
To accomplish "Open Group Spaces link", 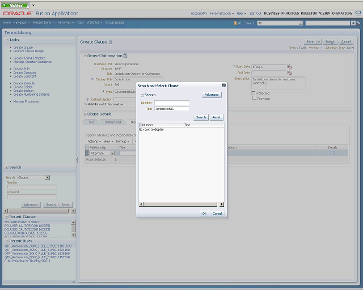I will click(115, 23).
